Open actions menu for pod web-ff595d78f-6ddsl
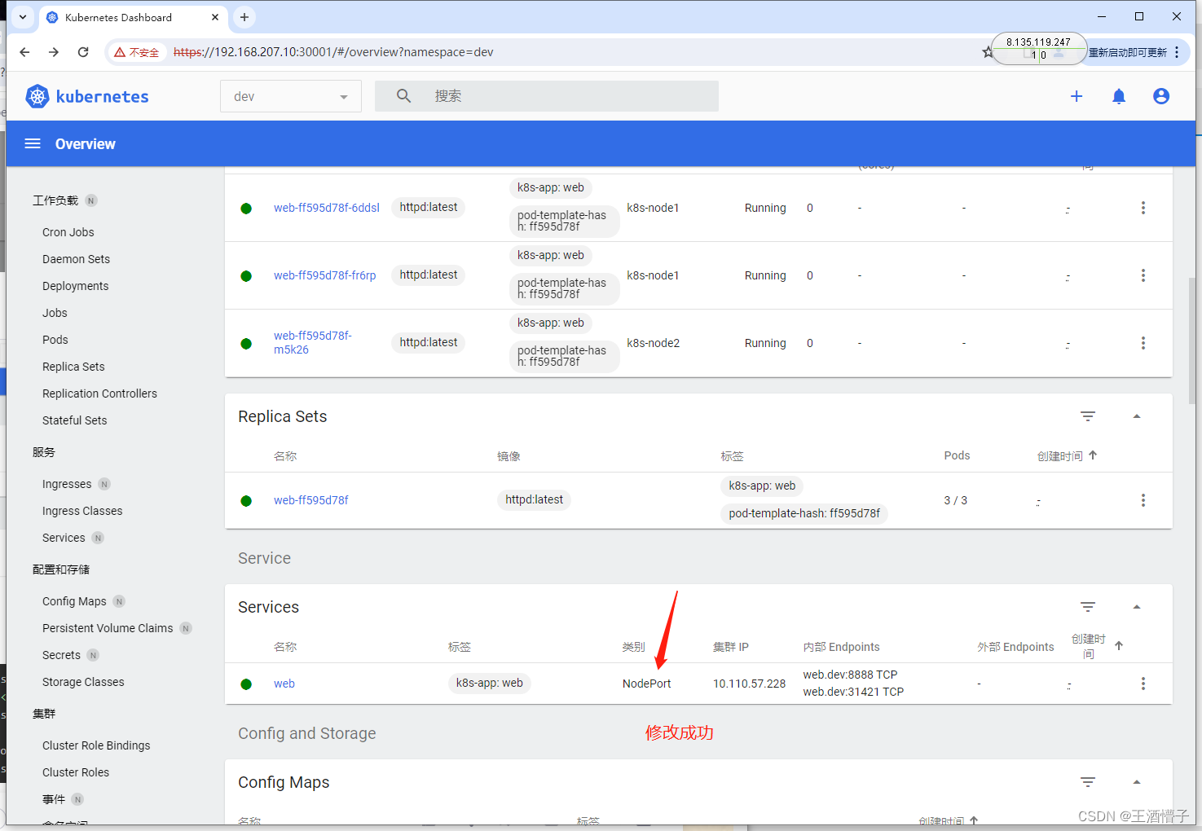The width and height of the screenshot is (1202, 831). click(x=1143, y=208)
